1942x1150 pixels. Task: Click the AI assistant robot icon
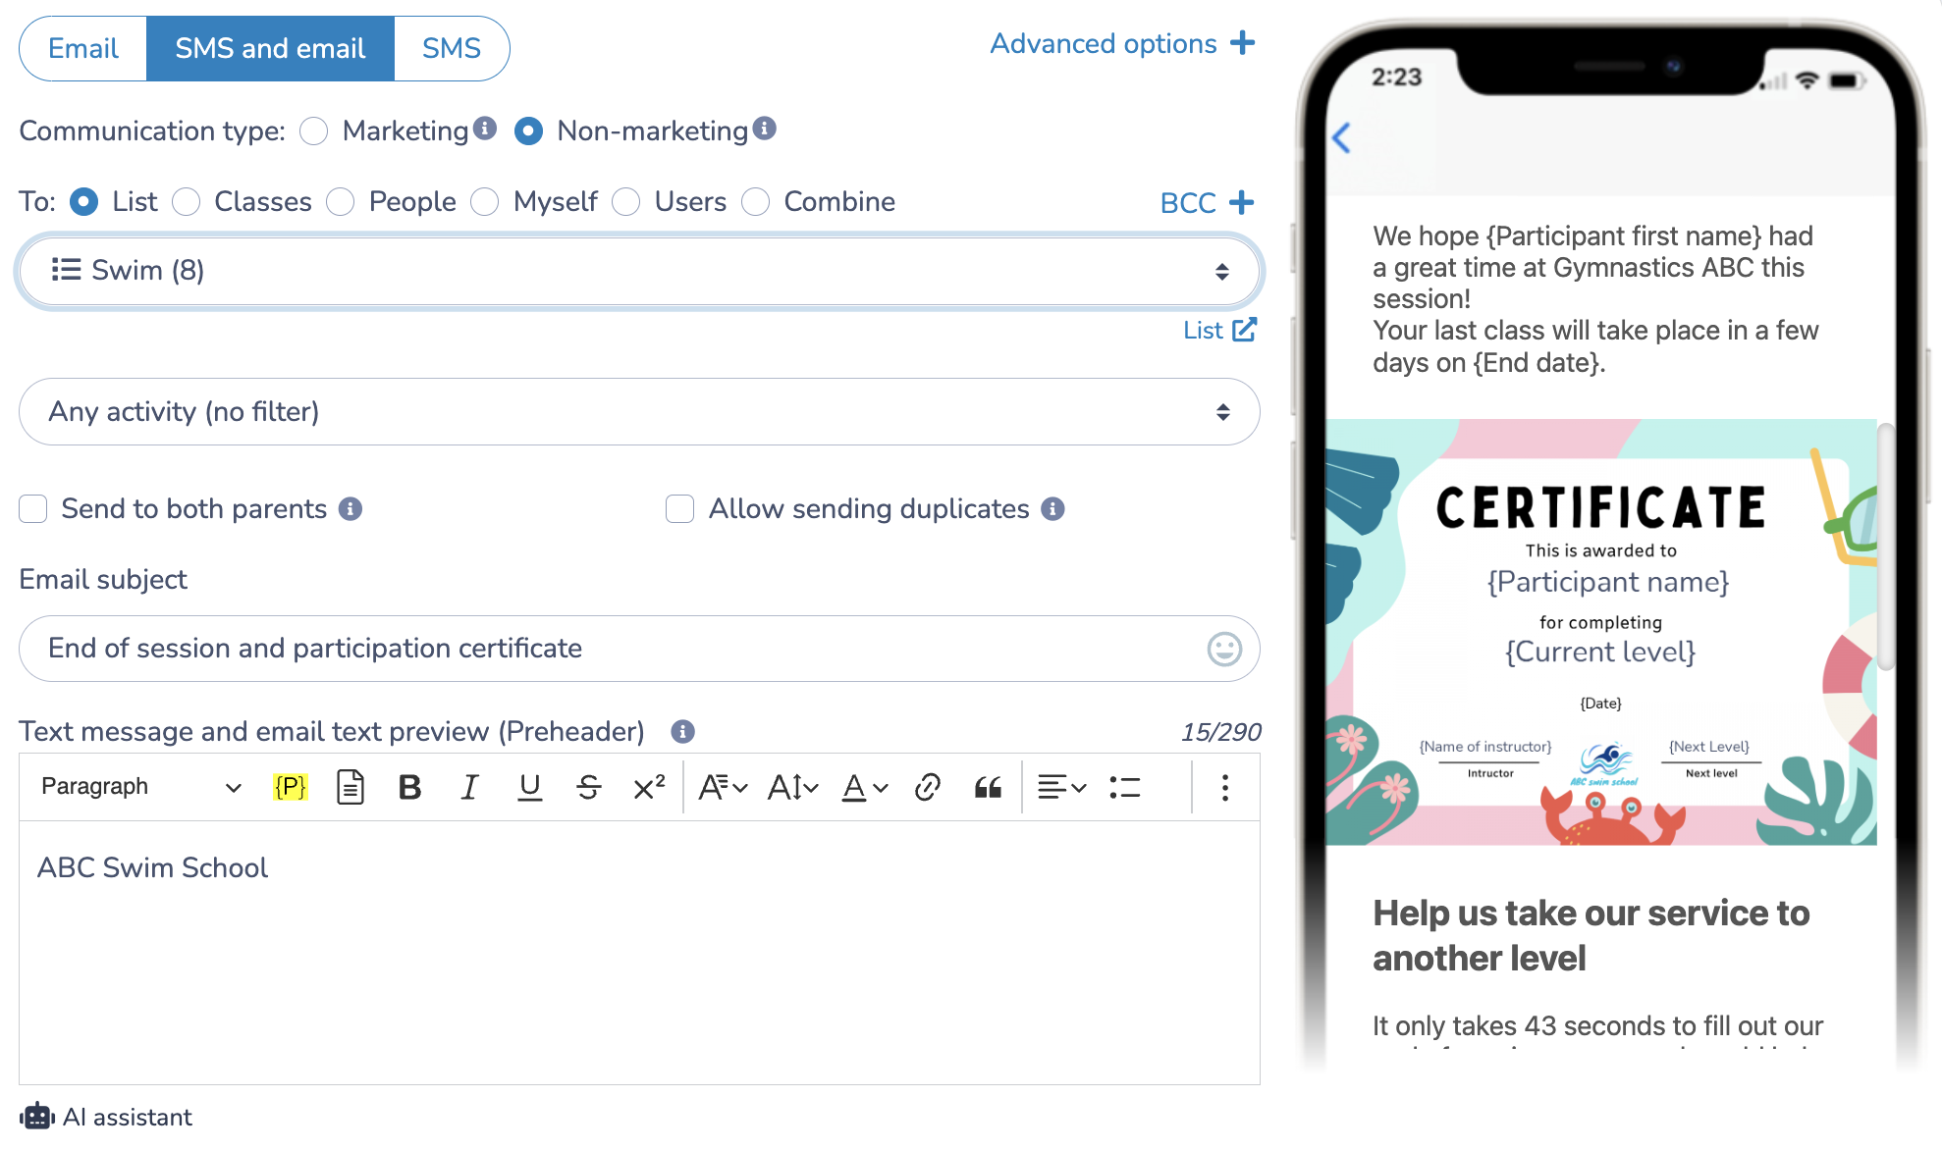(x=37, y=1116)
